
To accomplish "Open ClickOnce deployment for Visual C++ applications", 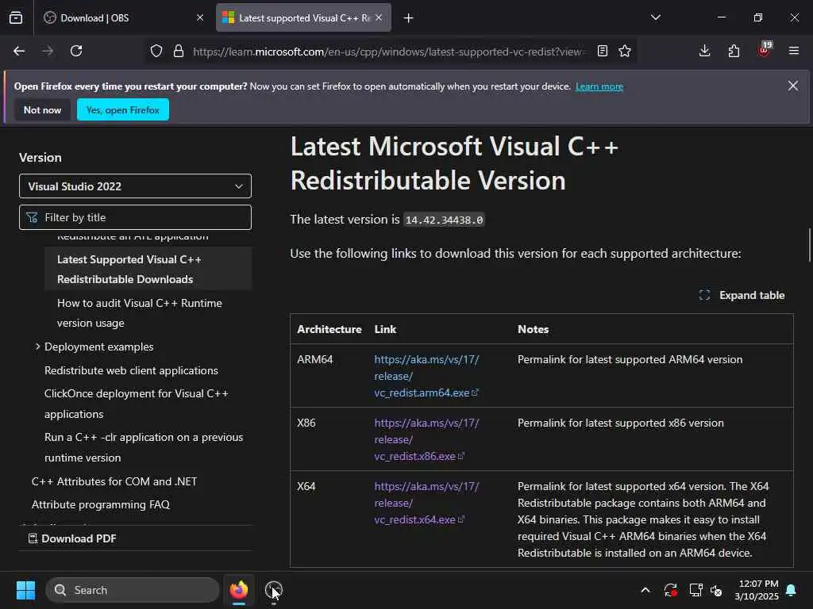I will [137, 404].
